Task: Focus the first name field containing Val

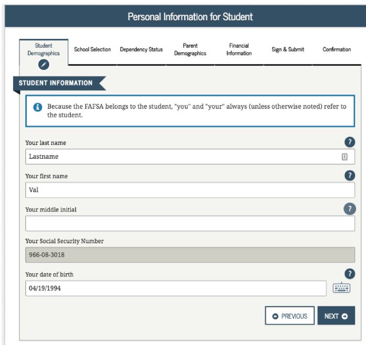Action: pos(190,190)
